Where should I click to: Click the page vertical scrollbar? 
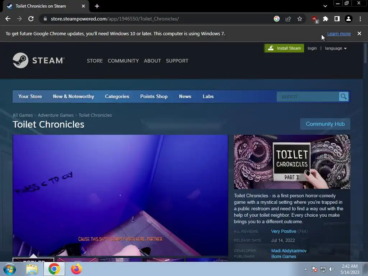365,53
